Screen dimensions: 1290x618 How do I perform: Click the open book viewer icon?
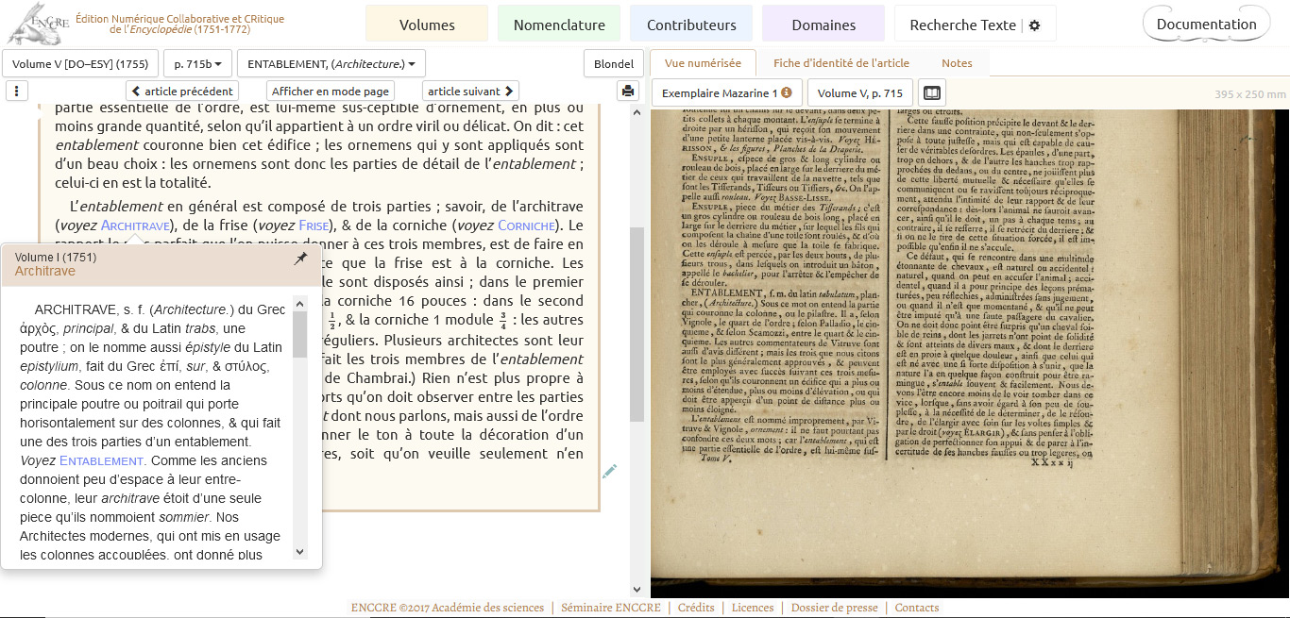pyautogui.click(x=932, y=93)
